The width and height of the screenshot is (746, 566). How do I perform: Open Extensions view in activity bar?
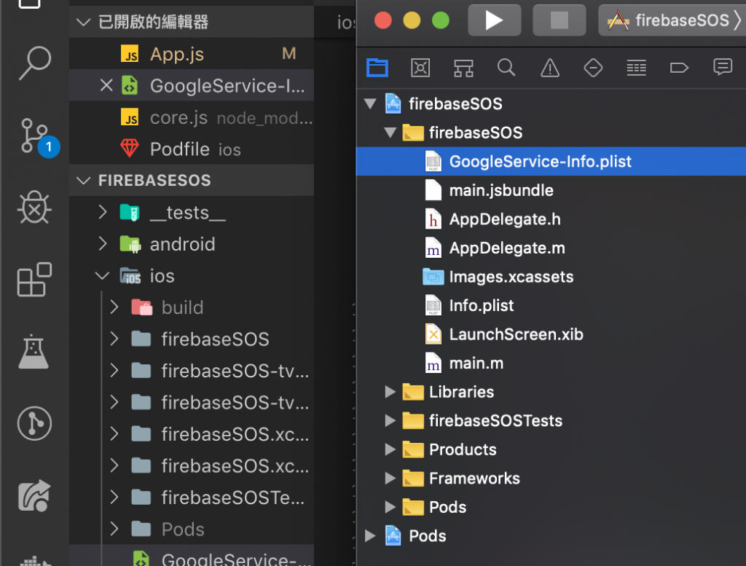[x=34, y=280]
